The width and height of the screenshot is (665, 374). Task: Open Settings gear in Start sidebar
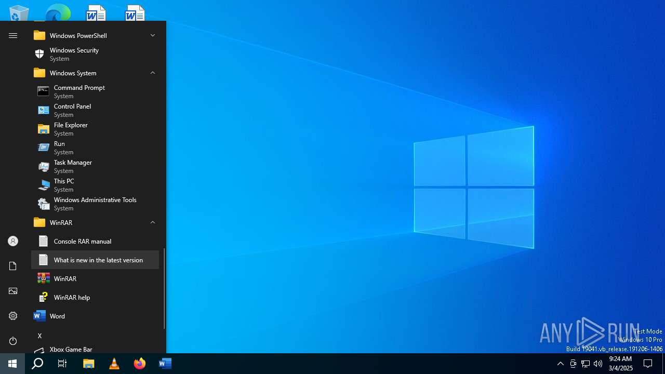point(13,316)
